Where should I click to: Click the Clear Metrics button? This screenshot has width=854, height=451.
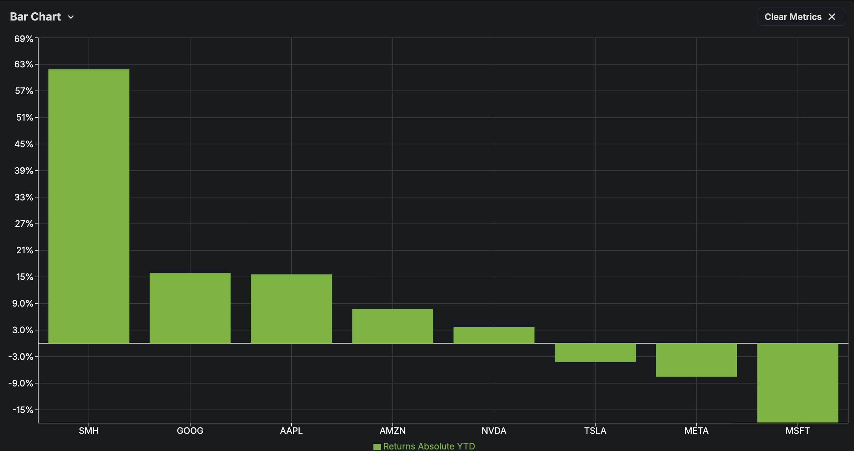801,17
